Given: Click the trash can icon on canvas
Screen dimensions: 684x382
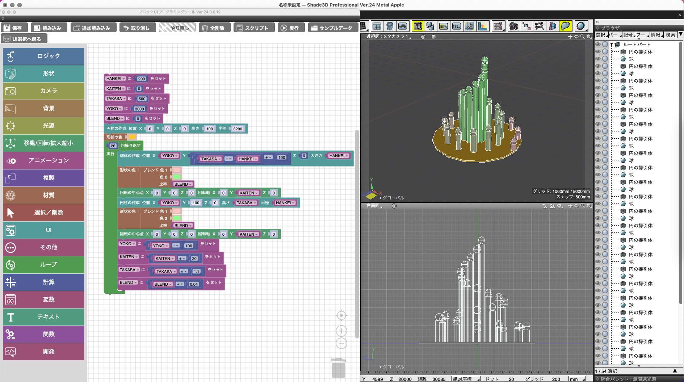Looking at the screenshot, I should 339,368.
